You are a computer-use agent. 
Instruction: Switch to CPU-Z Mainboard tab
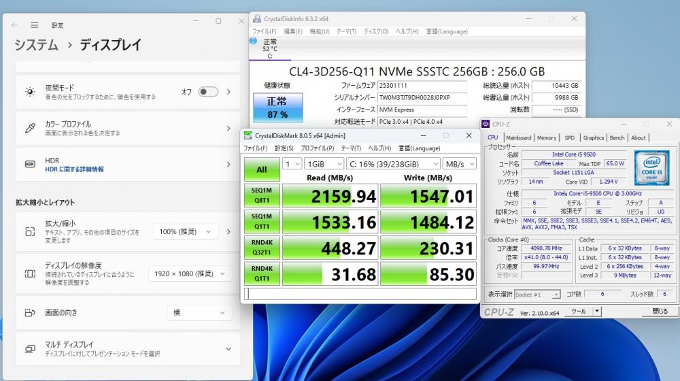click(x=518, y=137)
